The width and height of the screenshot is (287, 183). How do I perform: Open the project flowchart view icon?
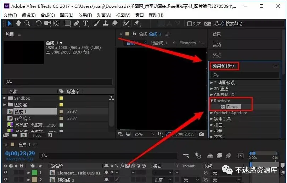click(x=111, y=98)
